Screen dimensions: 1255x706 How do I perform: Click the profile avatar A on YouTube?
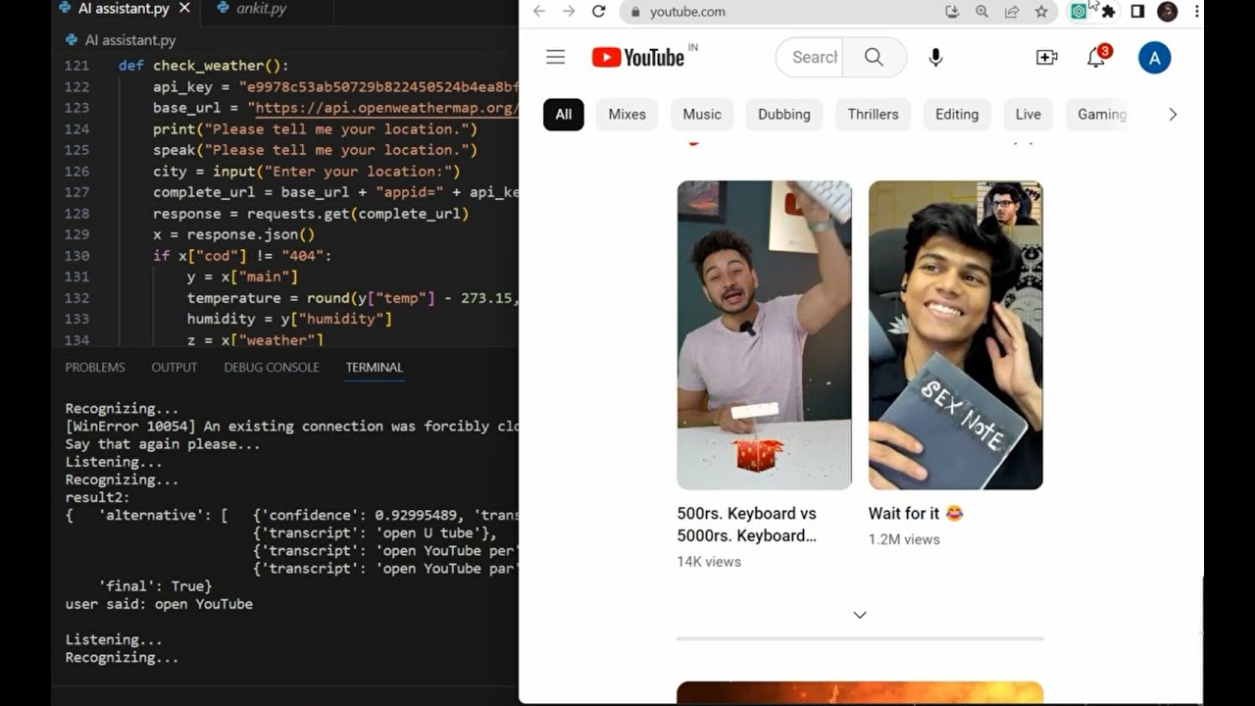[1154, 57]
